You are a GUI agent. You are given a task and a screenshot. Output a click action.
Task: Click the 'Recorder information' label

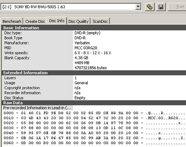[22, 93]
